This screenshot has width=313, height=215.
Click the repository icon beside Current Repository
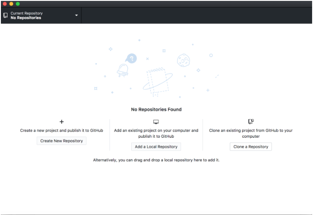(x=6, y=16)
